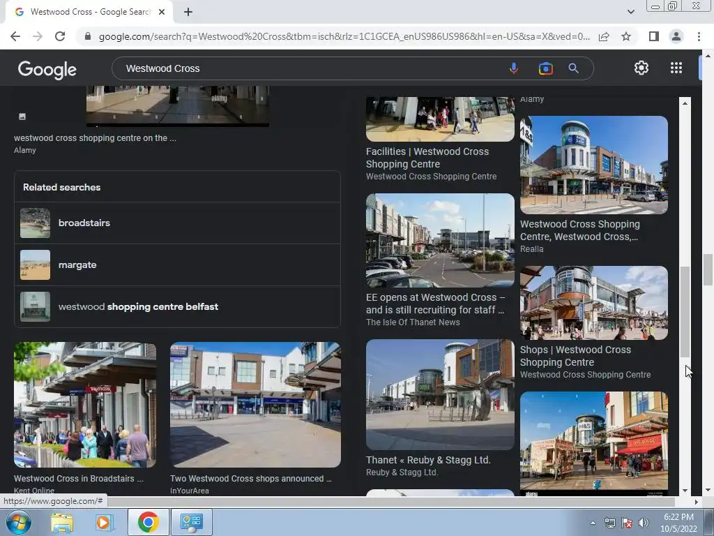Click the magnifying glass search button

coord(573,68)
